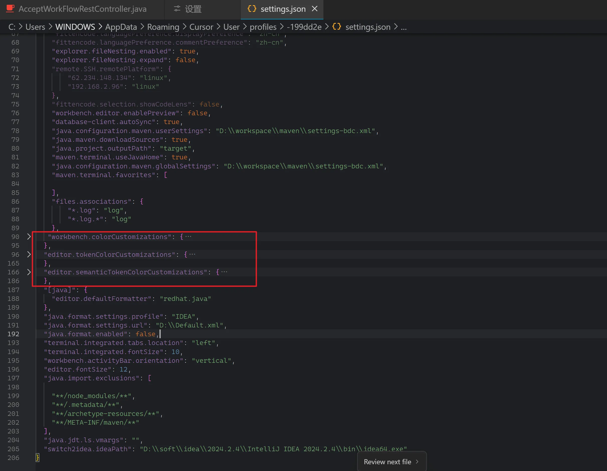Click the false value of java.format.enabled

click(145, 334)
